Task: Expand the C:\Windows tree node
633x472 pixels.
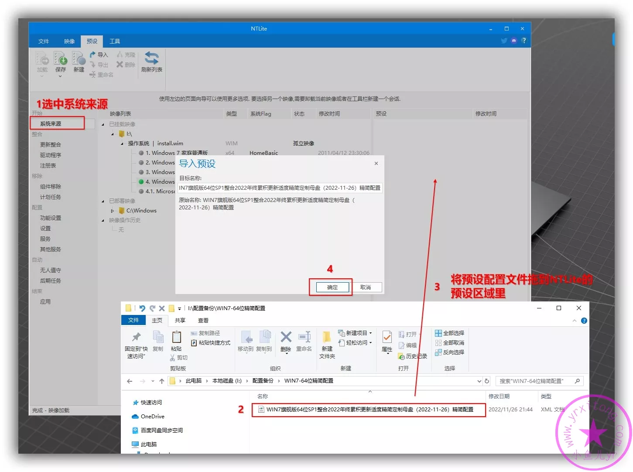Action: coord(113,211)
